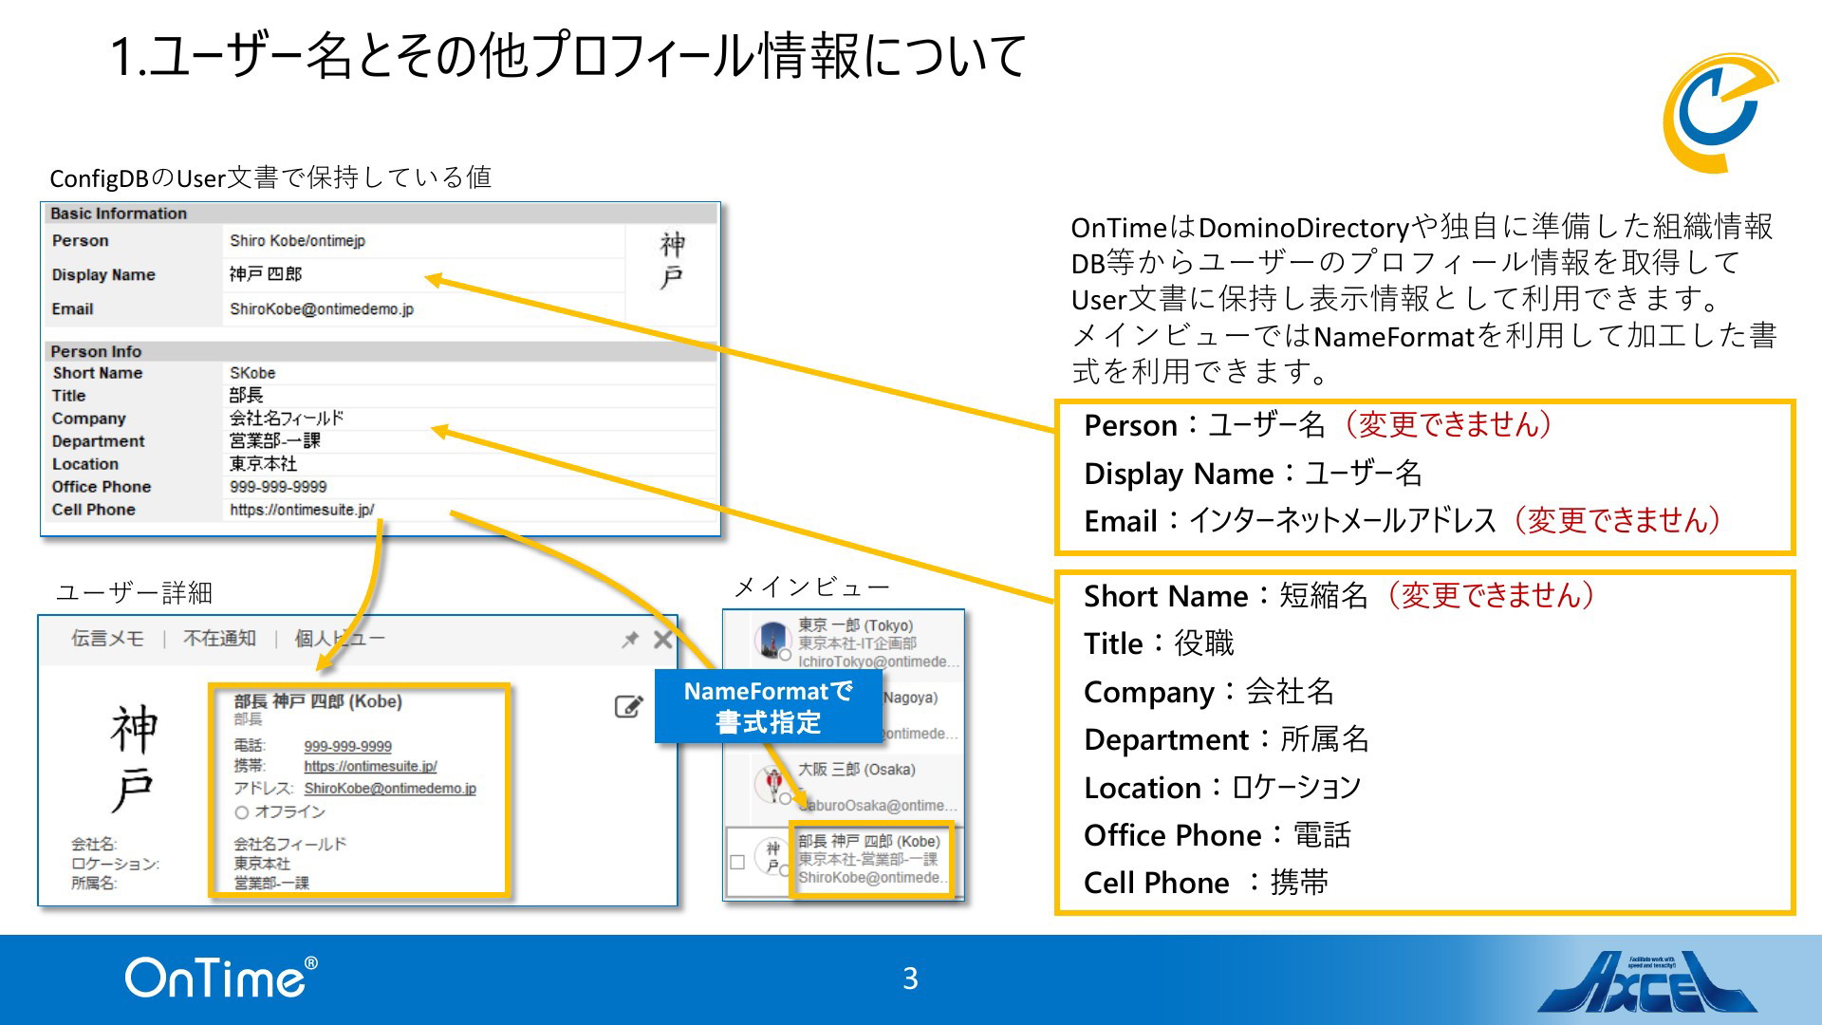The height and width of the screenshot is (1025, 1822).
Task: Select 部長 神戸 四郎 (Kobe) in main view
Action: click(869, 842)
